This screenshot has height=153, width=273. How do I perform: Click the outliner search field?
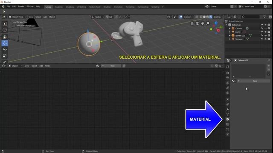(x=250, y=17)
